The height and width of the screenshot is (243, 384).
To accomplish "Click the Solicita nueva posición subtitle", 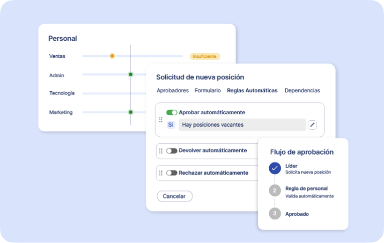I will coord(308,172).
